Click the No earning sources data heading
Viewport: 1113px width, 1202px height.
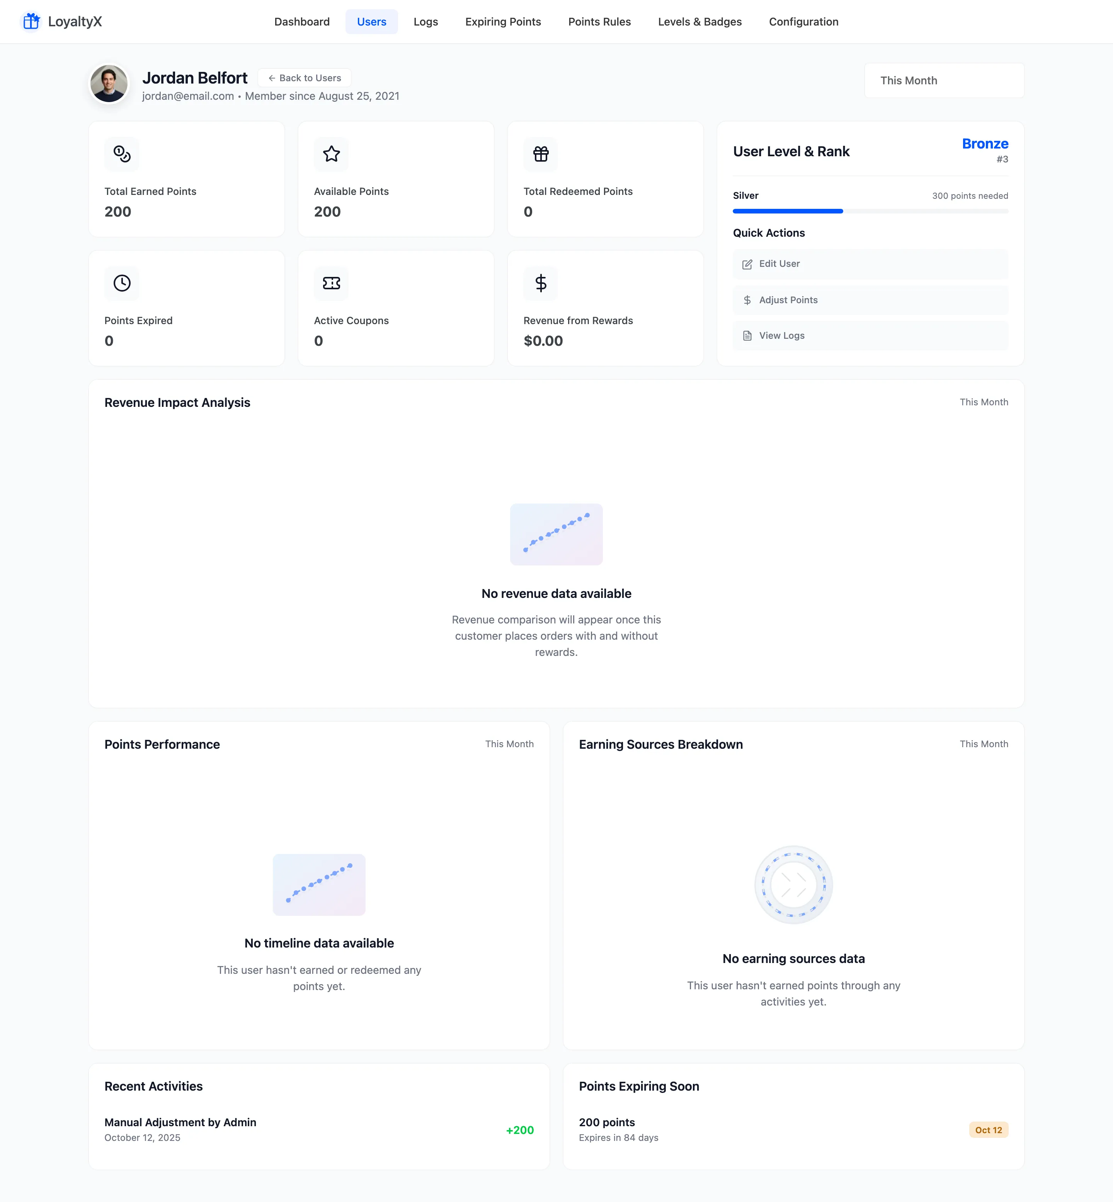793,959
